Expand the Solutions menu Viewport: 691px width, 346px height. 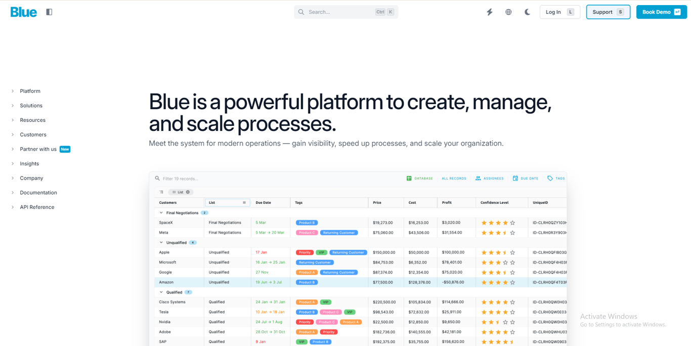31,106
